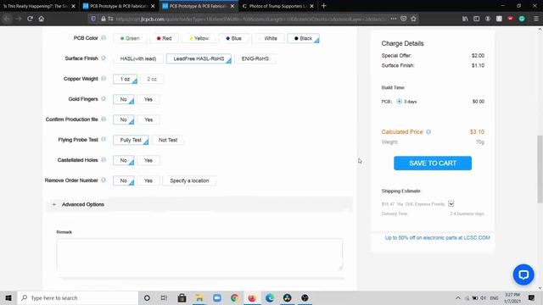Set Confirm Production file to Yes
The width and height of the screenshot is (543, 305).
click(148, 119)
